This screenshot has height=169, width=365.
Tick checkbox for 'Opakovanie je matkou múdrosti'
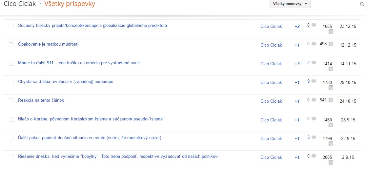11,45
